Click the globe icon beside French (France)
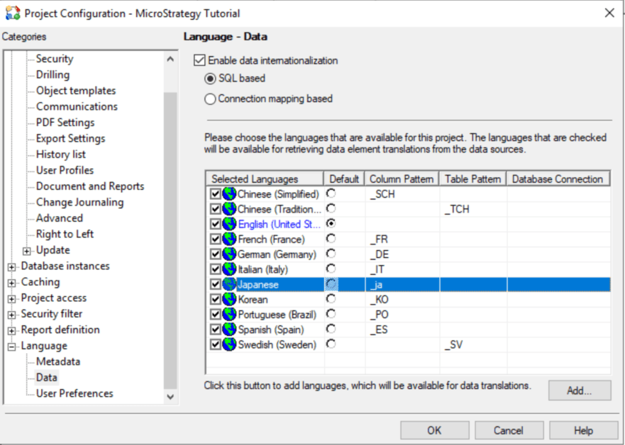Screen dimensions: 625x445 point(229,240)
